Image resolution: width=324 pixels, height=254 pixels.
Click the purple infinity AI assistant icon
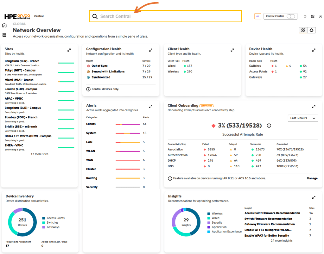257,16
